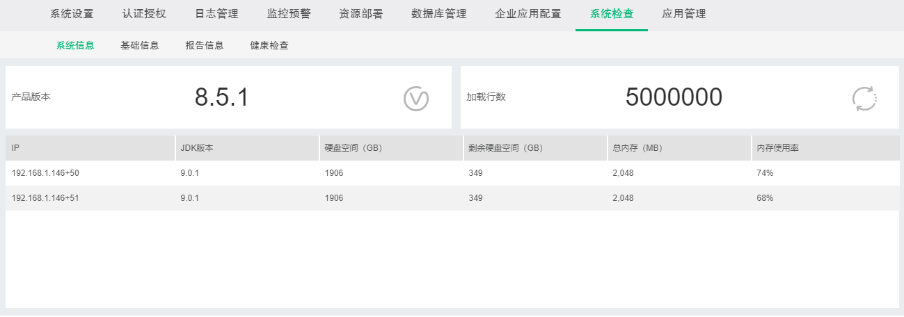Screen dimensions: 904x317
Task: Select the 系统信息 sub-tab
Action: click(x=75, y=46)
